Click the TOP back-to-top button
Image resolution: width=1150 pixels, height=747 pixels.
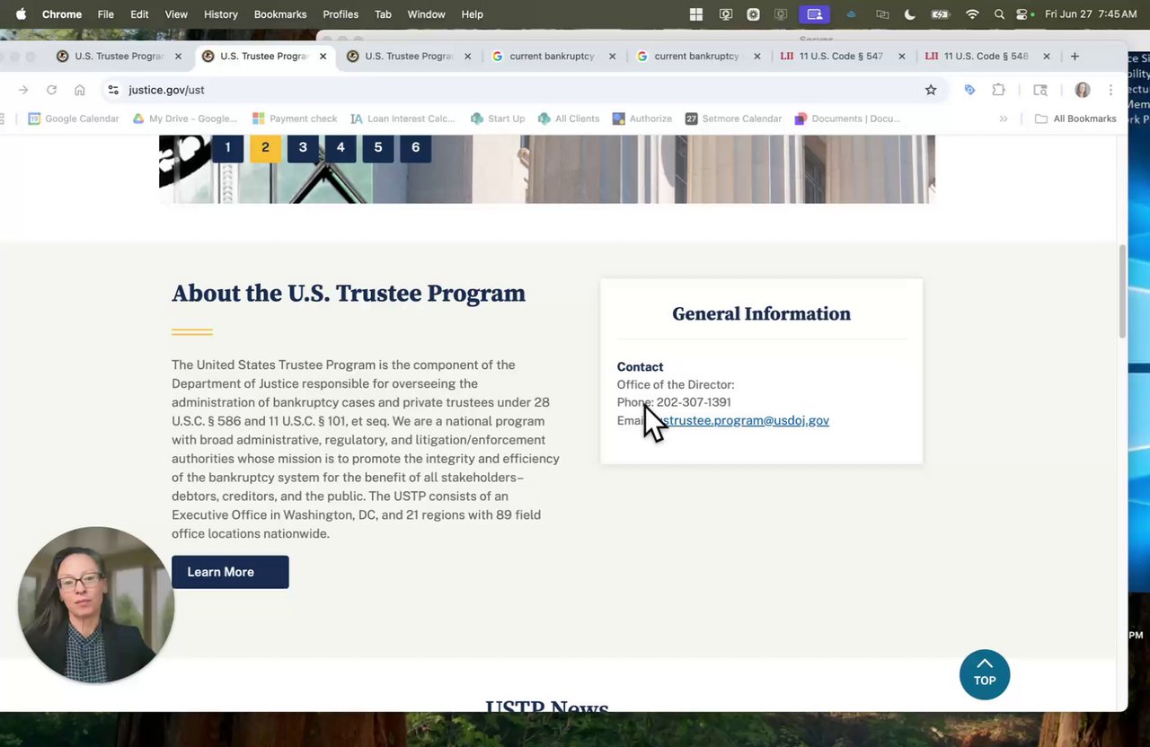click(x=985, y=674)
